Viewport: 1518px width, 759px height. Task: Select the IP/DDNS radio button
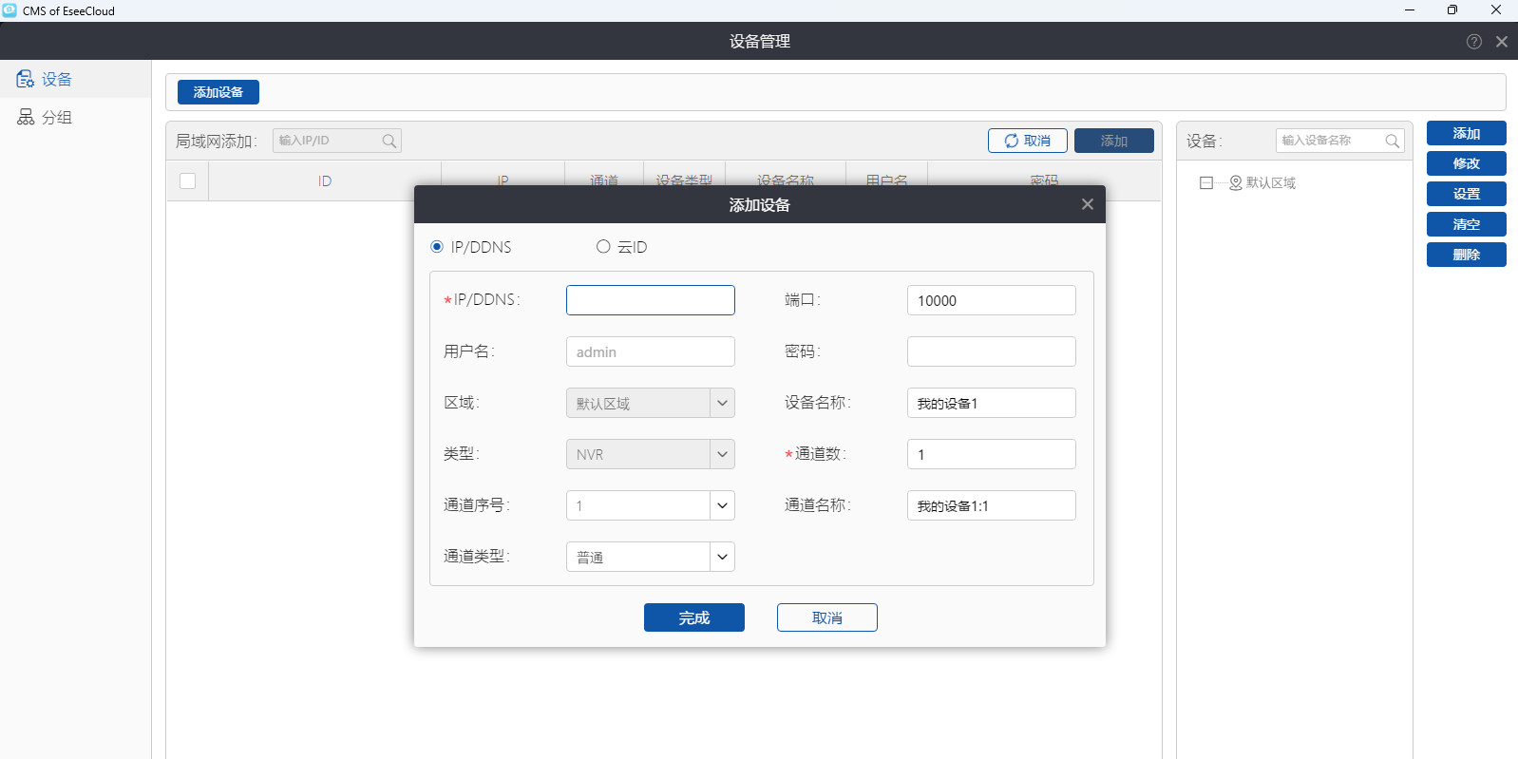437,247
